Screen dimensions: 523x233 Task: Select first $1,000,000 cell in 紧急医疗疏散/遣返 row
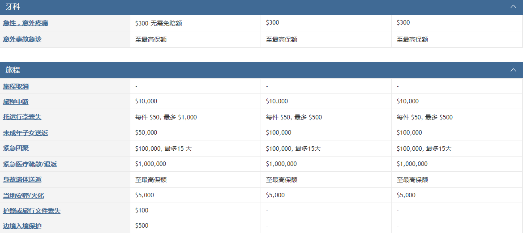pyautogui.click(x=196, y=164)
